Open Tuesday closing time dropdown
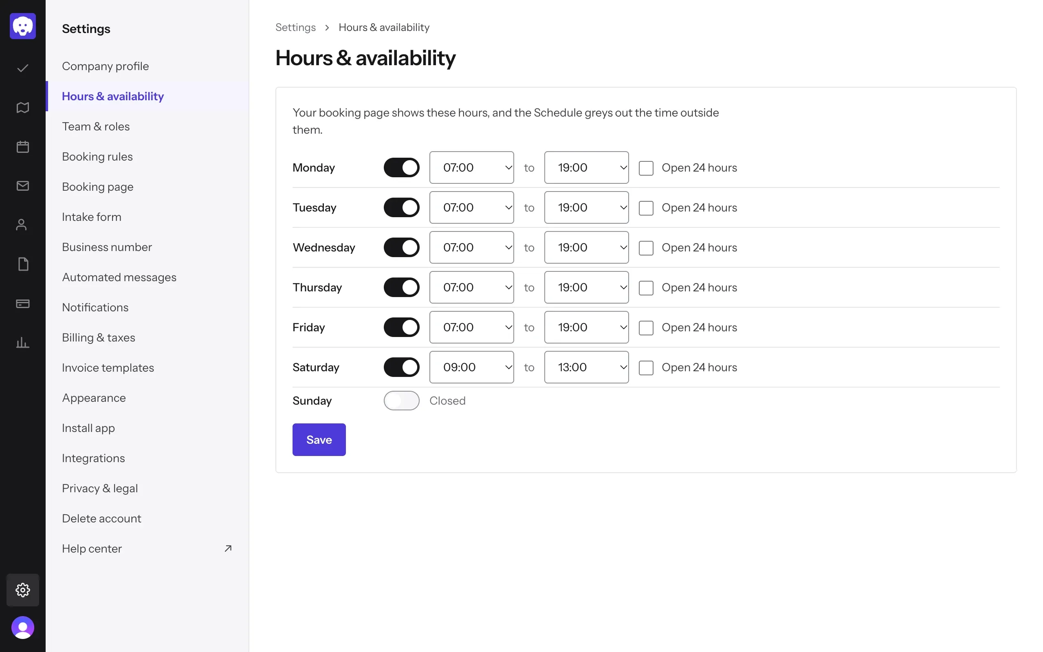Screen dimensions: 1043x652 (x=586, y=207)
